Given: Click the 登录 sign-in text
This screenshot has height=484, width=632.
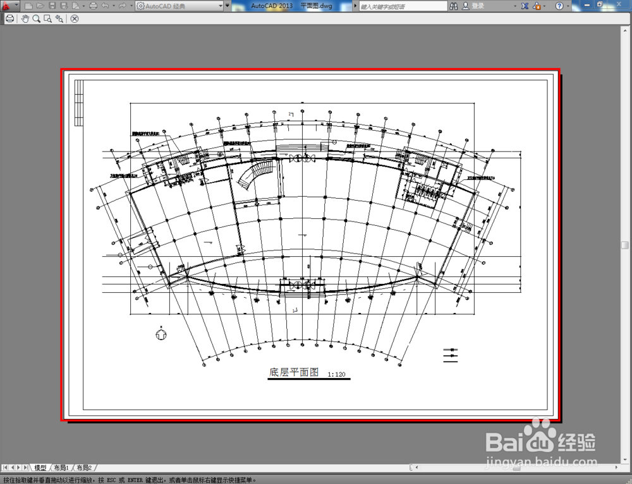Looking at the screenshot, I should tap(478, 6).
